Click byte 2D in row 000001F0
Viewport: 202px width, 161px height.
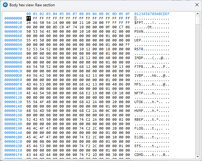[95, 155]
